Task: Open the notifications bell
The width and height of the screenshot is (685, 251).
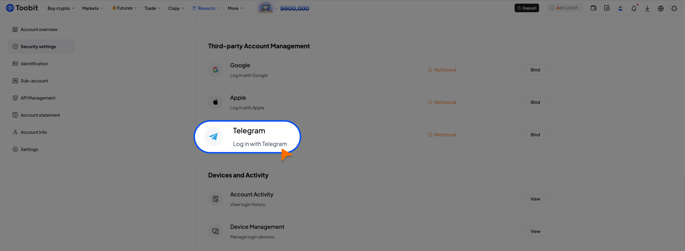Action: 634,8
